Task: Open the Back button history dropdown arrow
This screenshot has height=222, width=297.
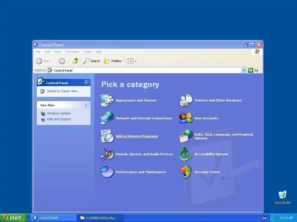Action: coord(54,61)
